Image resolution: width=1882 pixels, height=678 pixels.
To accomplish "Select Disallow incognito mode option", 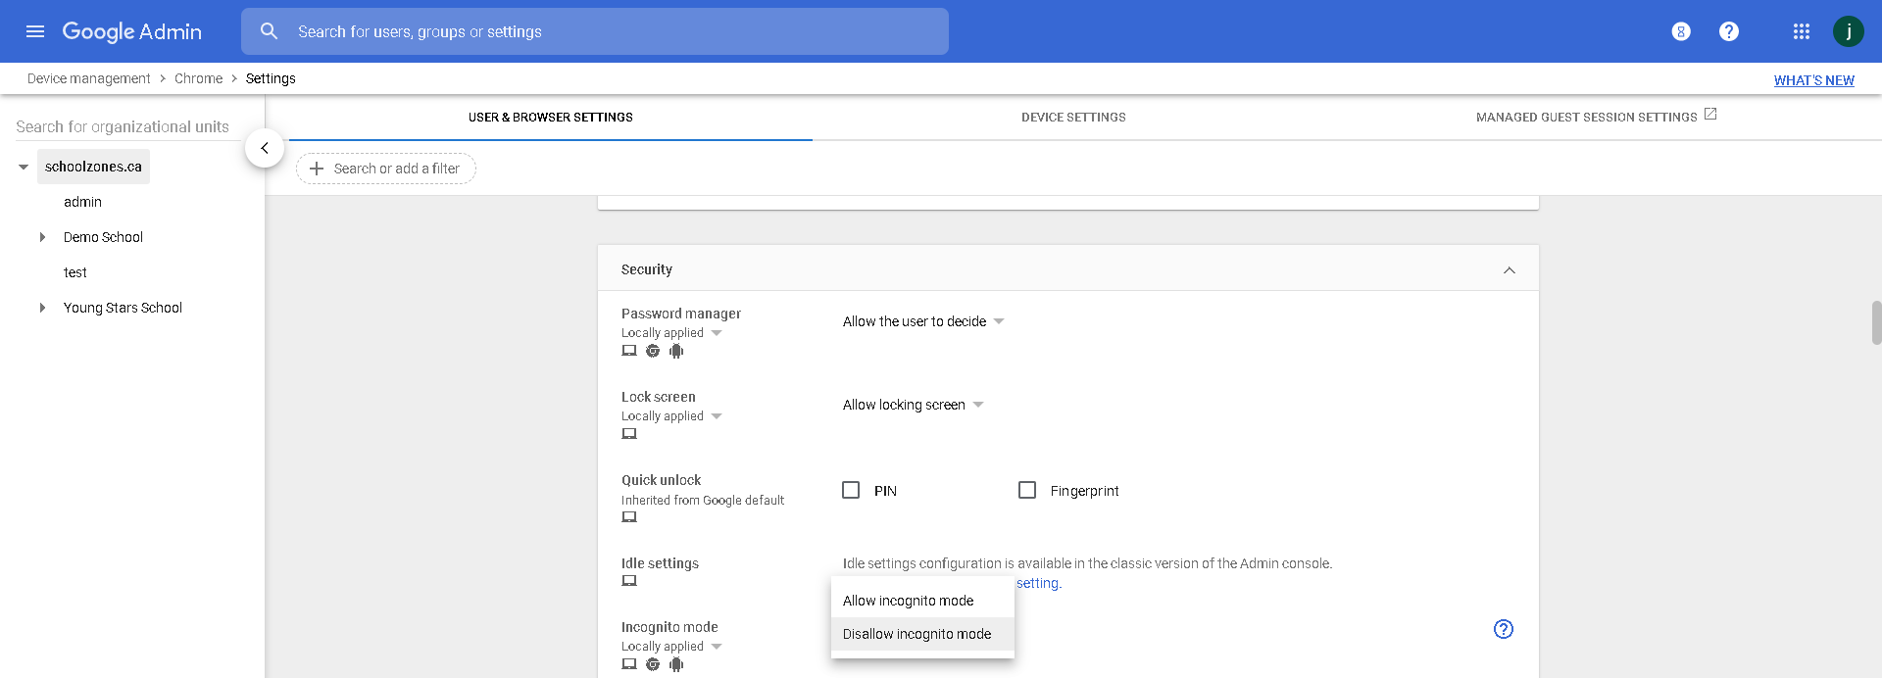I will point(916,634).
